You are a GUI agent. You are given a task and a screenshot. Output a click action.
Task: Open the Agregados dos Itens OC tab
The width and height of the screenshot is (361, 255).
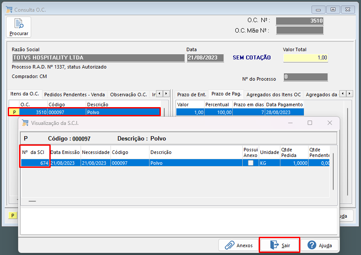tap(273, 95)
